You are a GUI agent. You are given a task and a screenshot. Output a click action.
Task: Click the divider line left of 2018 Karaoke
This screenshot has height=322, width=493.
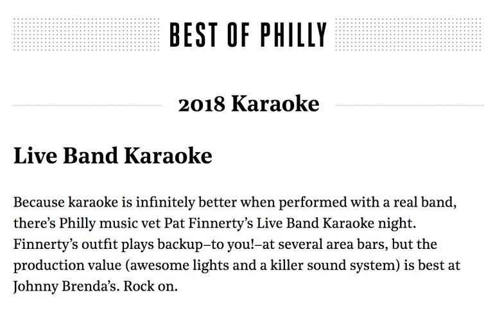87,105
